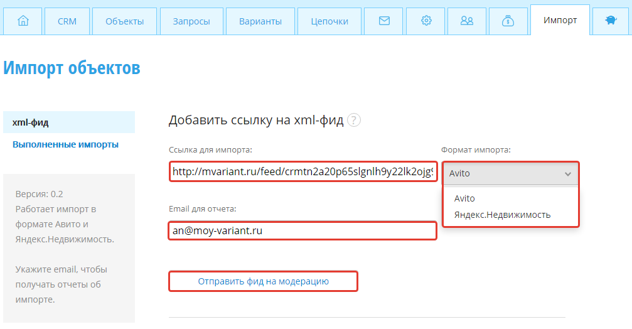The image size is (632, 329).
Task: Click the question mark help icon
Action: point(354,121)
